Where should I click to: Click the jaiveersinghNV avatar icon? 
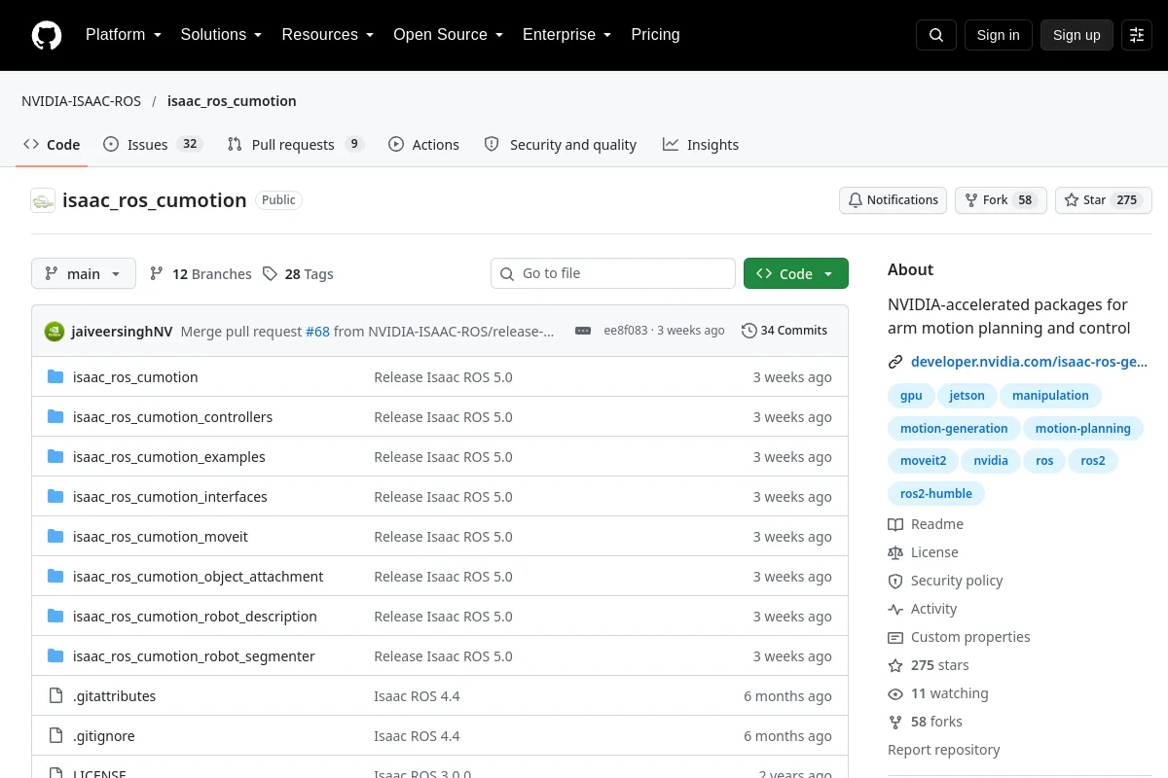(x=55, y=331)
